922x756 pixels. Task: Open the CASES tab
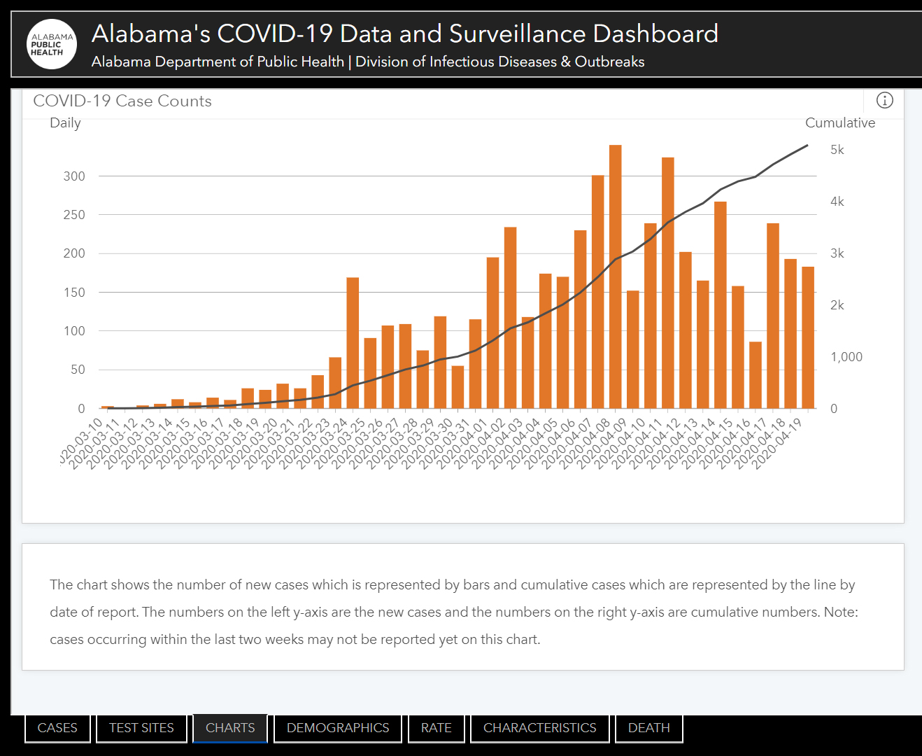pyautogui.click(x=57, y=728)
